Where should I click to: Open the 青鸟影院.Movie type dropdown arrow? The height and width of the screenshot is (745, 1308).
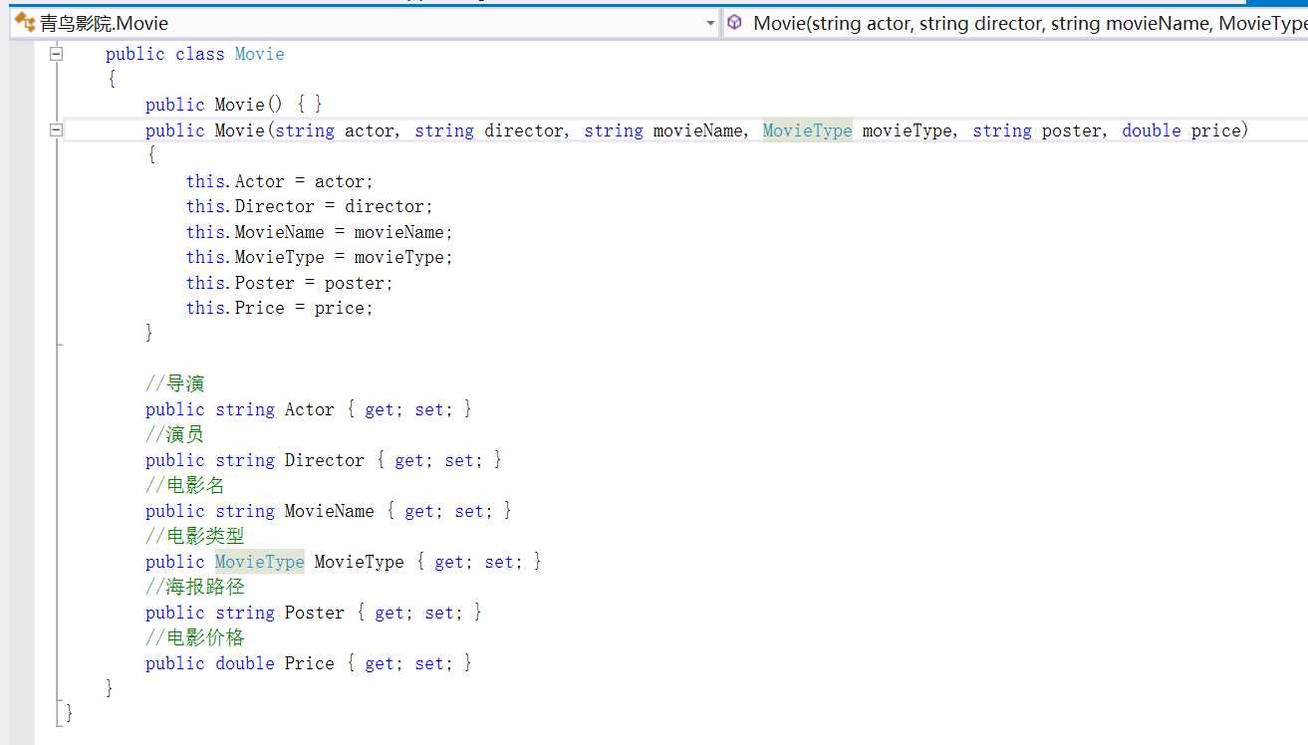tap(710, 23)
